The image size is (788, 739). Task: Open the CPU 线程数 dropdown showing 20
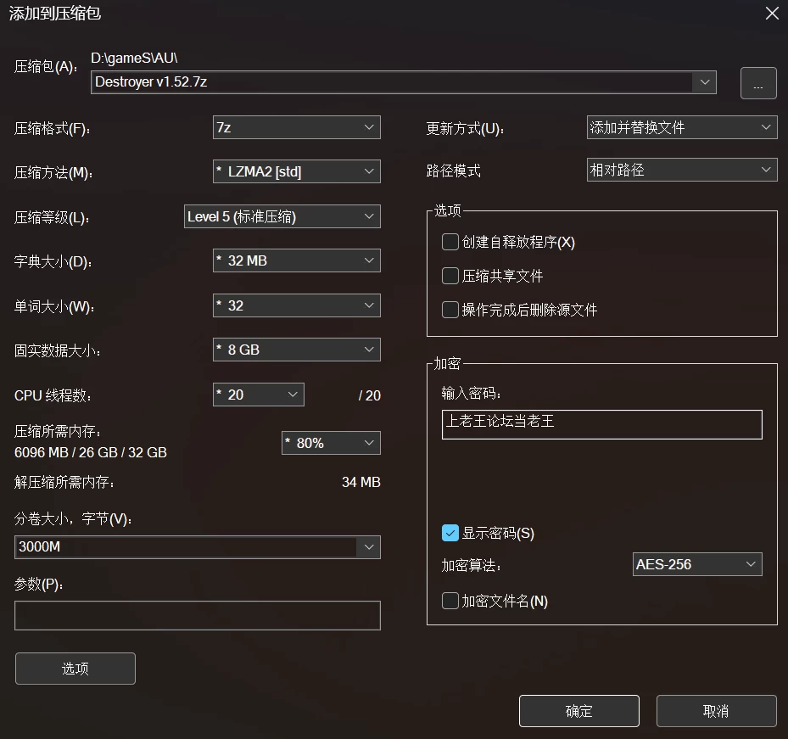259,395
